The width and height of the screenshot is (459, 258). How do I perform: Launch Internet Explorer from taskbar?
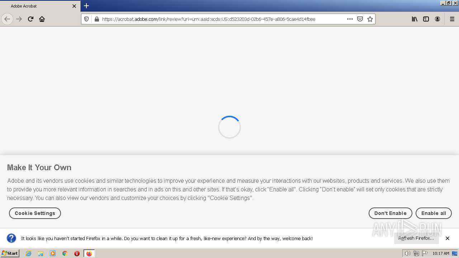coord(28,253)
